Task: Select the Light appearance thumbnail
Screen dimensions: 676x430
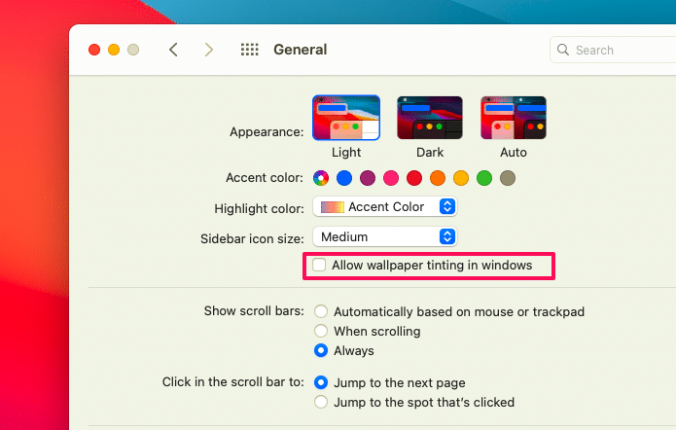Action: (x=345, y=119)
